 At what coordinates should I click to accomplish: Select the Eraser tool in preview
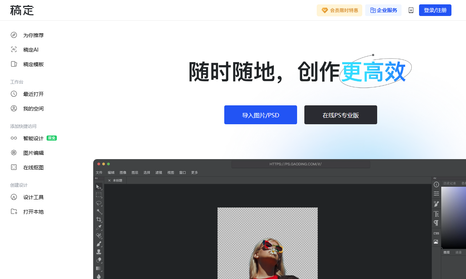(x=99, y=260)
